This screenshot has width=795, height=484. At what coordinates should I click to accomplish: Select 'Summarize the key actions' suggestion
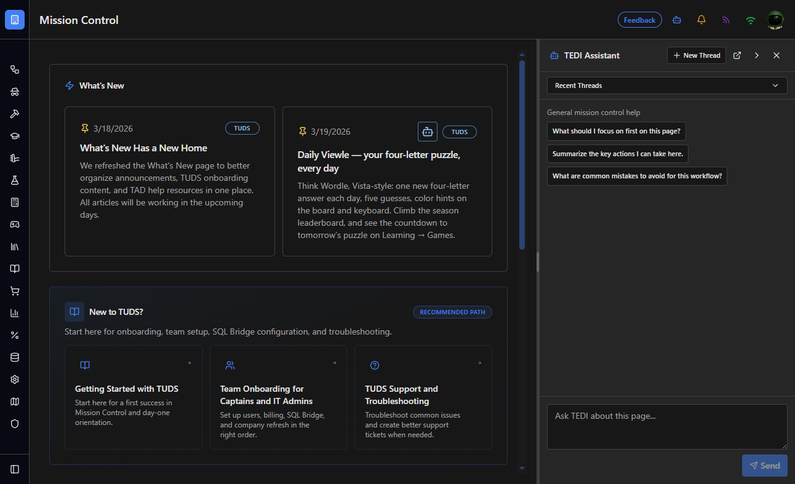pos(618,154)
